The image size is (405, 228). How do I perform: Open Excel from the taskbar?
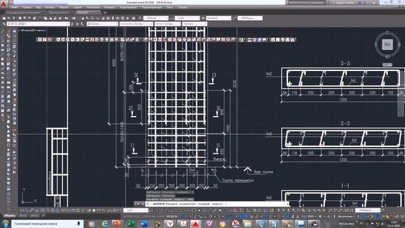(131, 224)
